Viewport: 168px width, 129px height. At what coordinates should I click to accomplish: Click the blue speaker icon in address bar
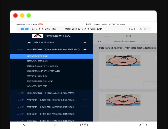coord(25,29)
